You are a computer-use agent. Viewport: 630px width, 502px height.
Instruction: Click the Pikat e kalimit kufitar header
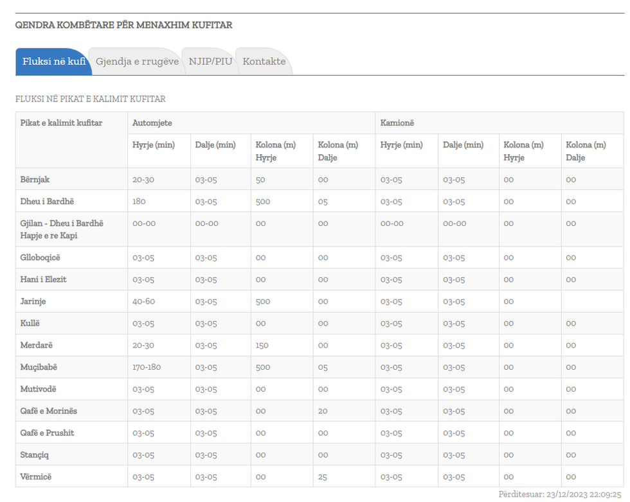(x=61, y=123)
